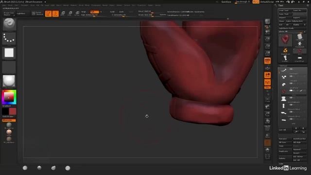
Task: Click the QuickSave button
Action: [x=226, y=2]
